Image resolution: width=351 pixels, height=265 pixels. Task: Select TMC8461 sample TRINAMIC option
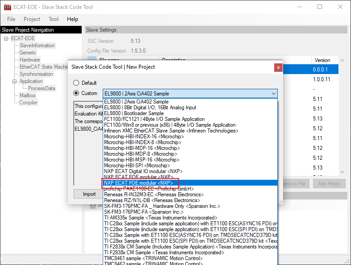click(153, 258)
